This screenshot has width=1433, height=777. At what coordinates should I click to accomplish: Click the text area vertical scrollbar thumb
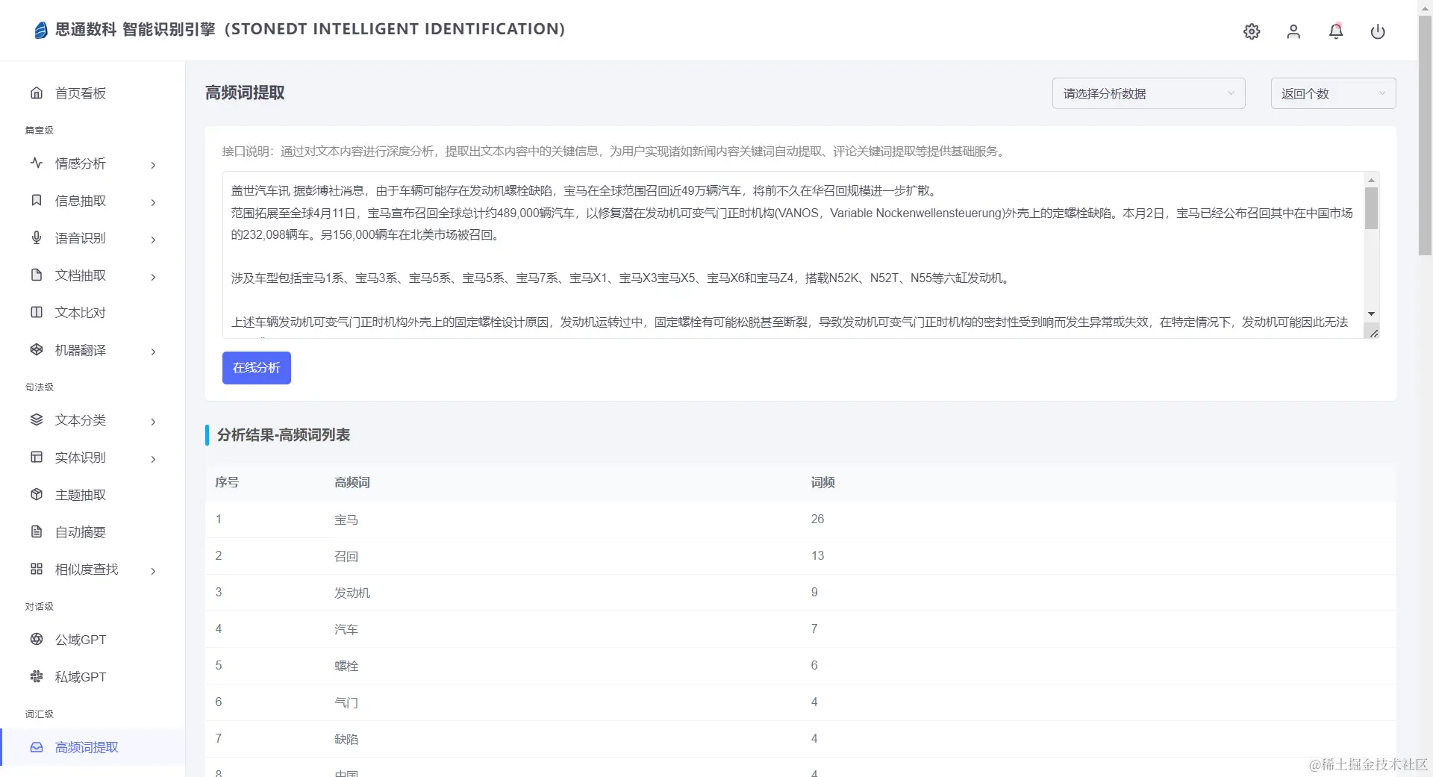(x=1371, y=207)
